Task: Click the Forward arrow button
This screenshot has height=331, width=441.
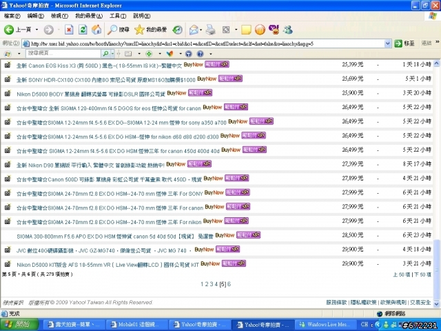Action: tap(49, 30)
